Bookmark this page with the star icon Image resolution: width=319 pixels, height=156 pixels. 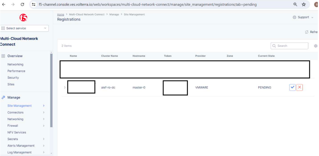coord(304,4)
